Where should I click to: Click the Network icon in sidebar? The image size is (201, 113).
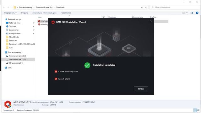coord(6,68)
